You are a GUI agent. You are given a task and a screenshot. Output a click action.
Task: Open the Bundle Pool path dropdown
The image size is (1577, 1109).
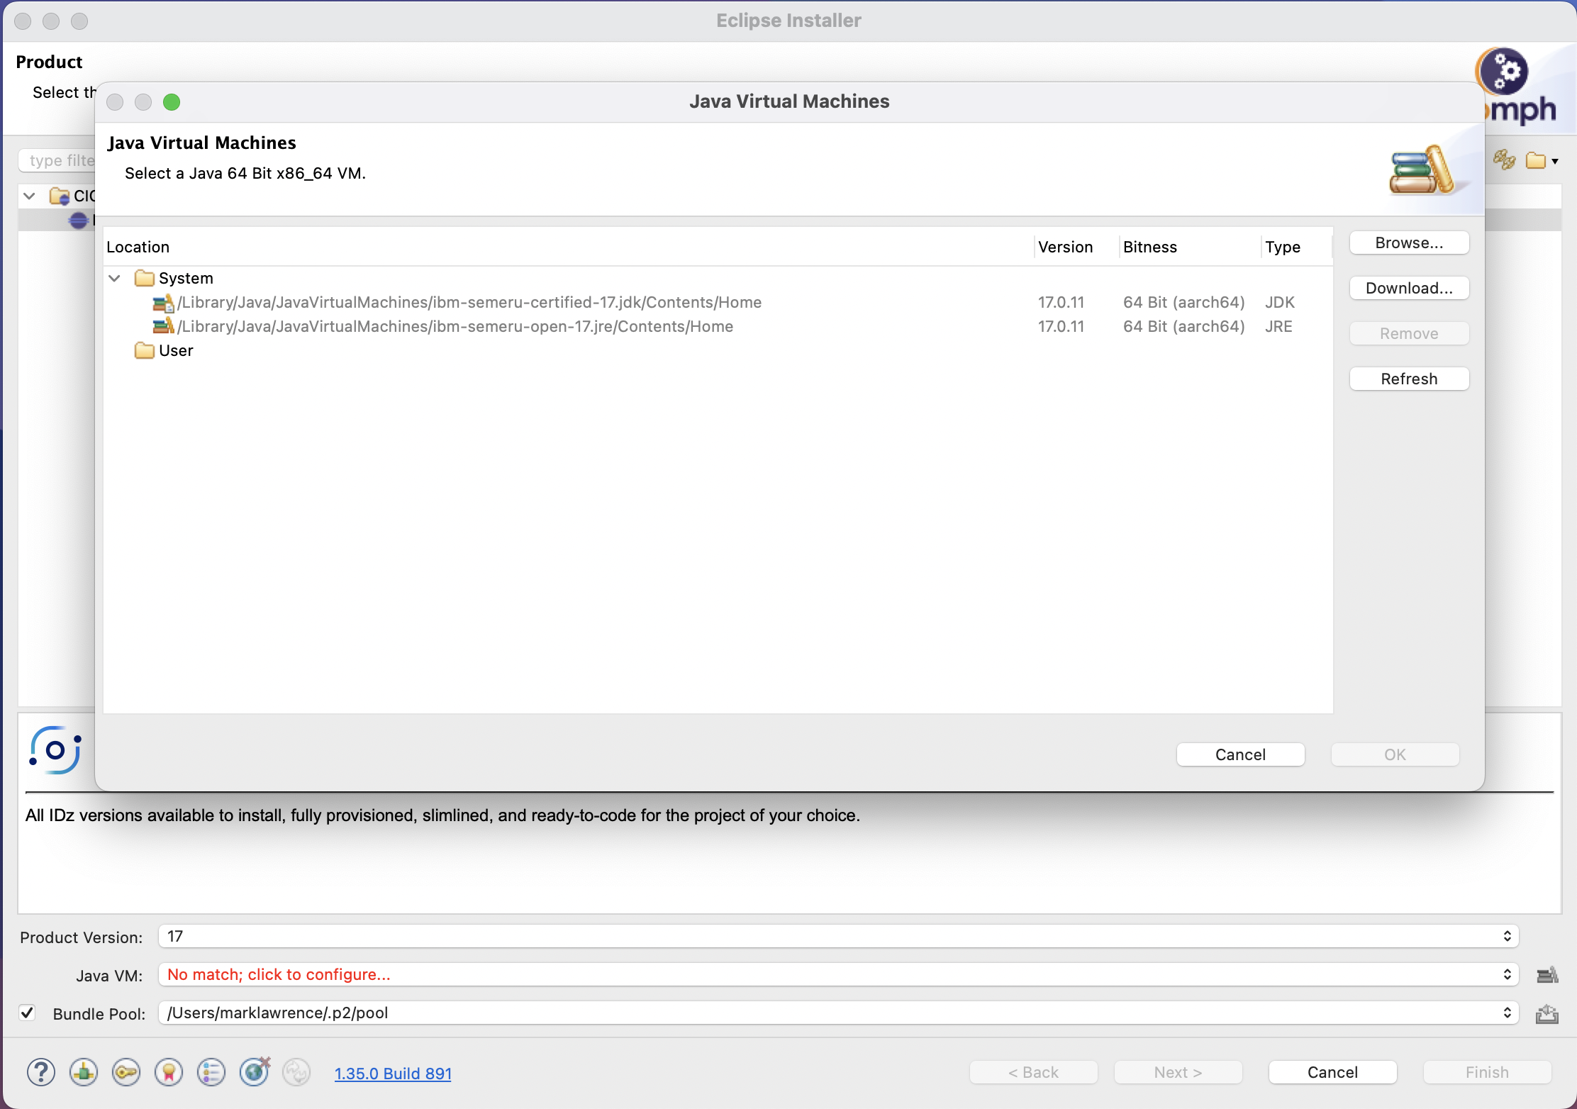coord(837,1013)
